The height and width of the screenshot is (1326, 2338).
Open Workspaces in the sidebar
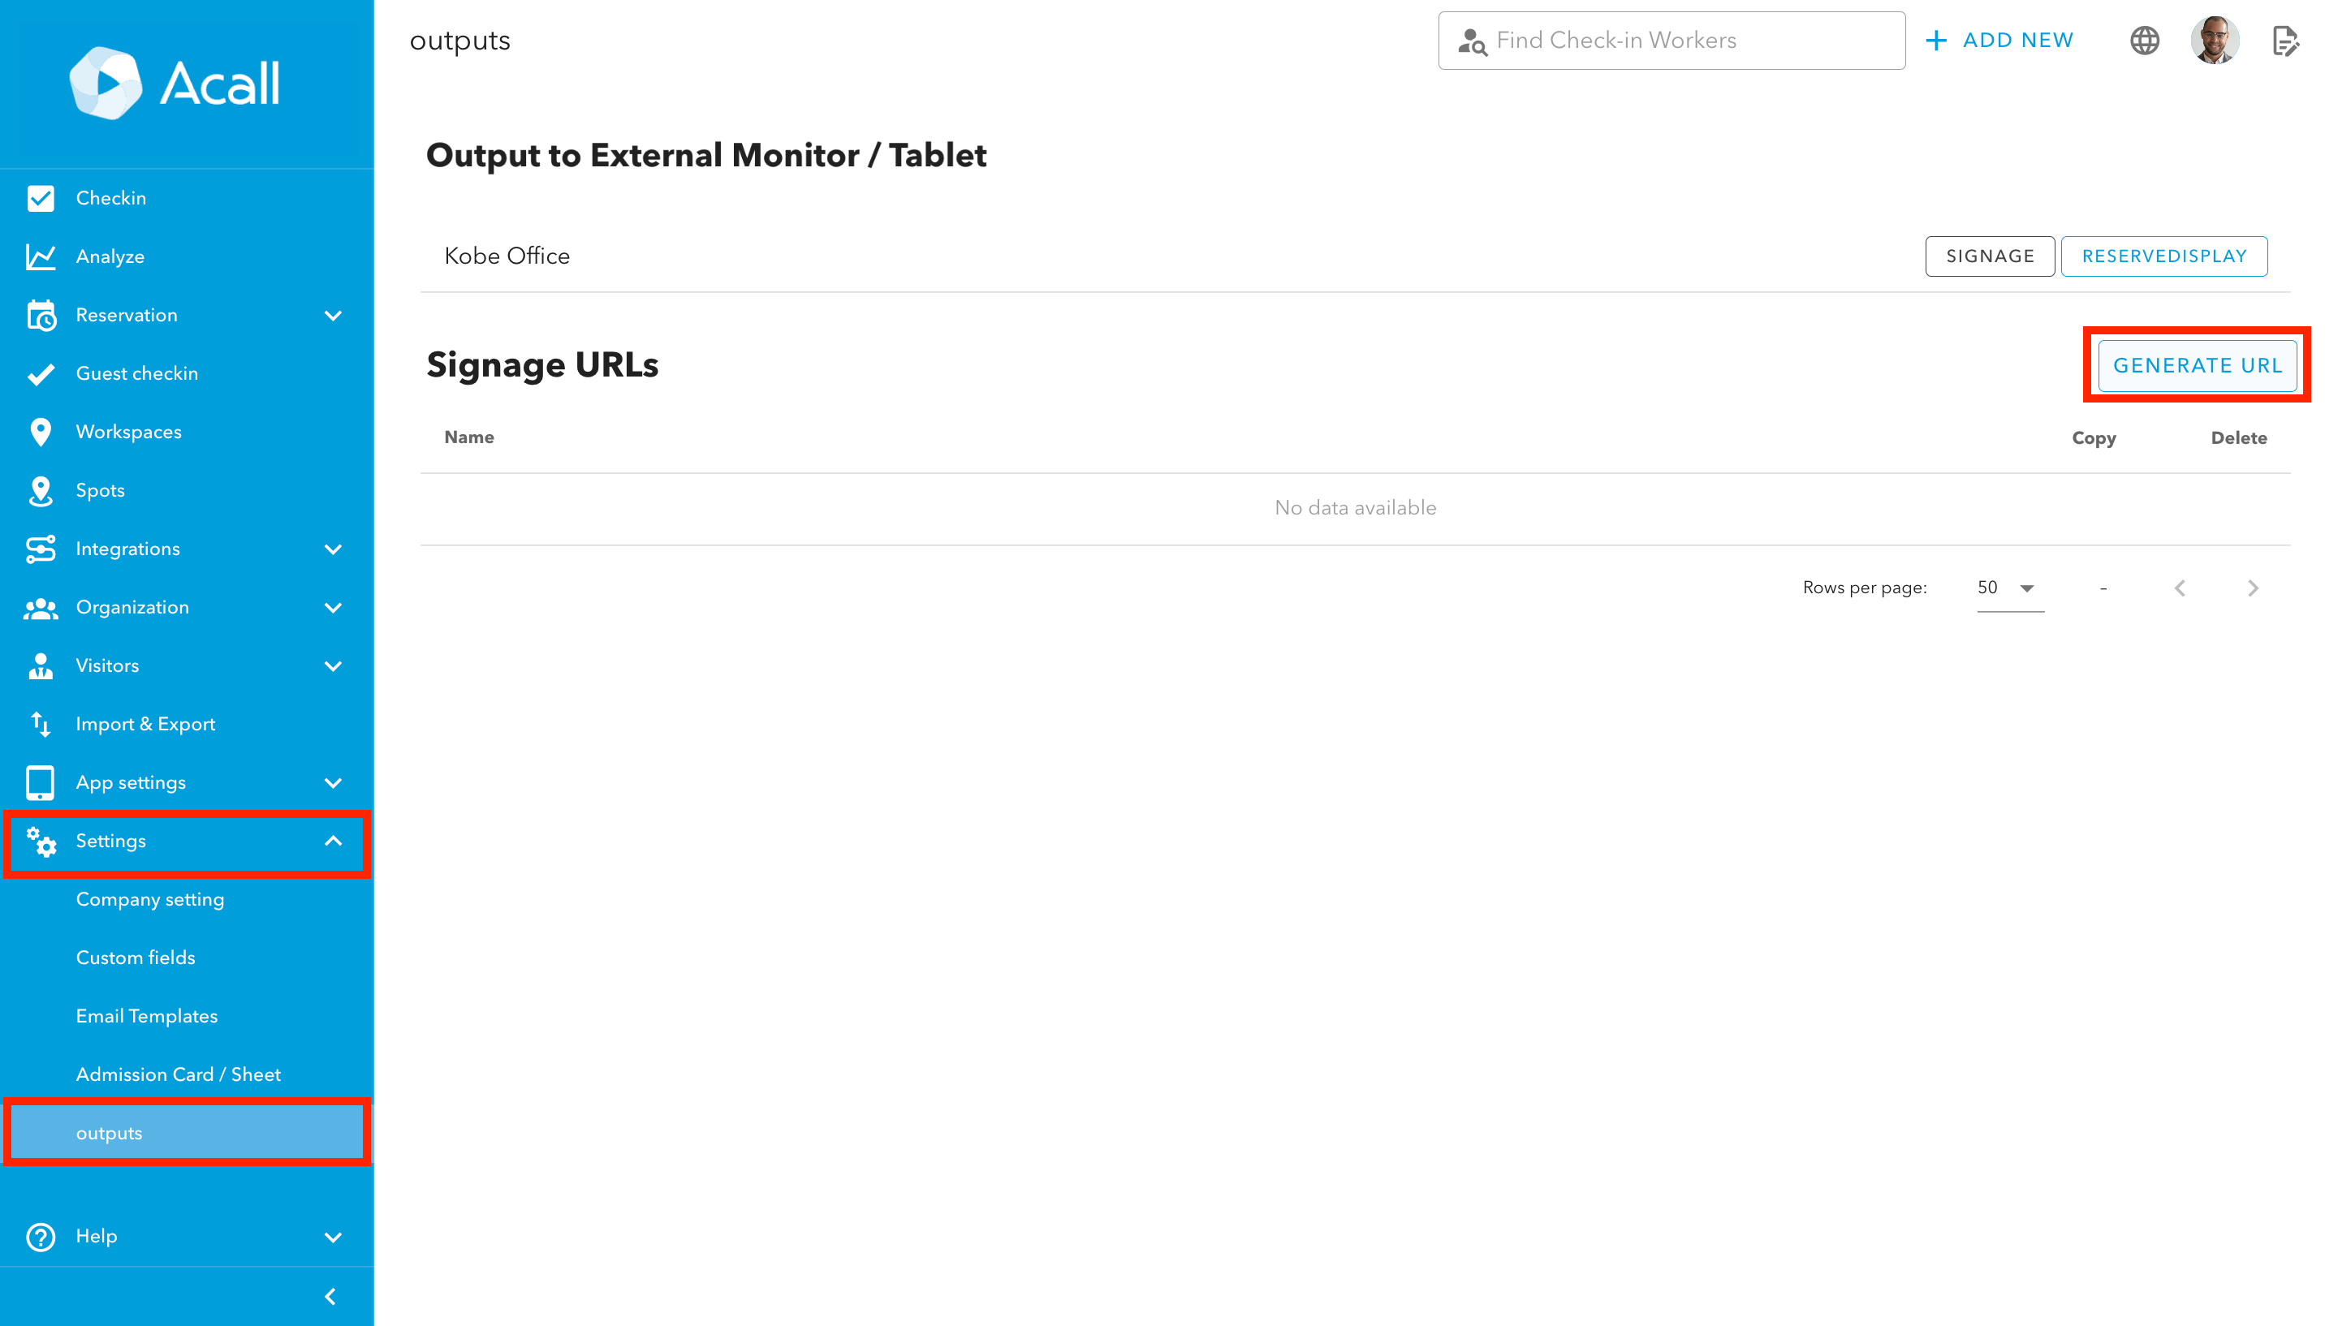(128, 432)
